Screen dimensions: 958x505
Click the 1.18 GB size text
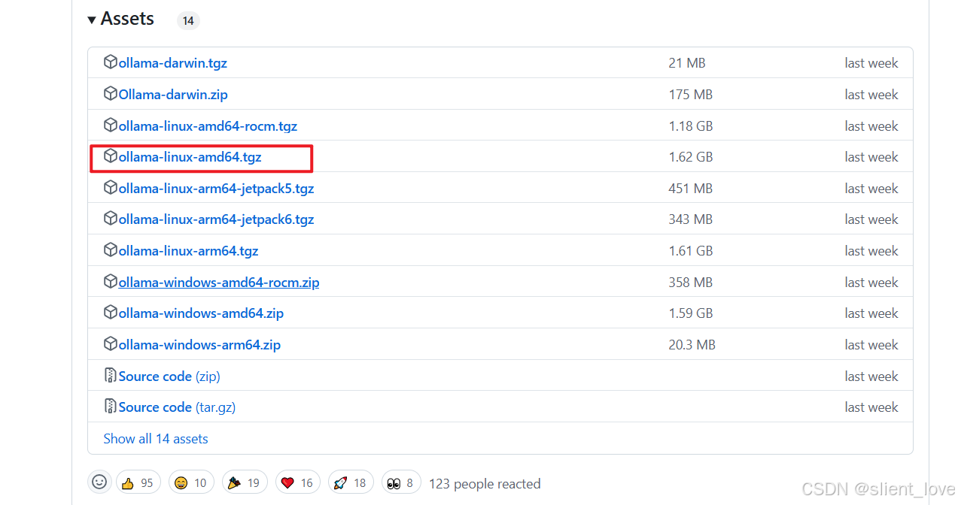point(690,126)
